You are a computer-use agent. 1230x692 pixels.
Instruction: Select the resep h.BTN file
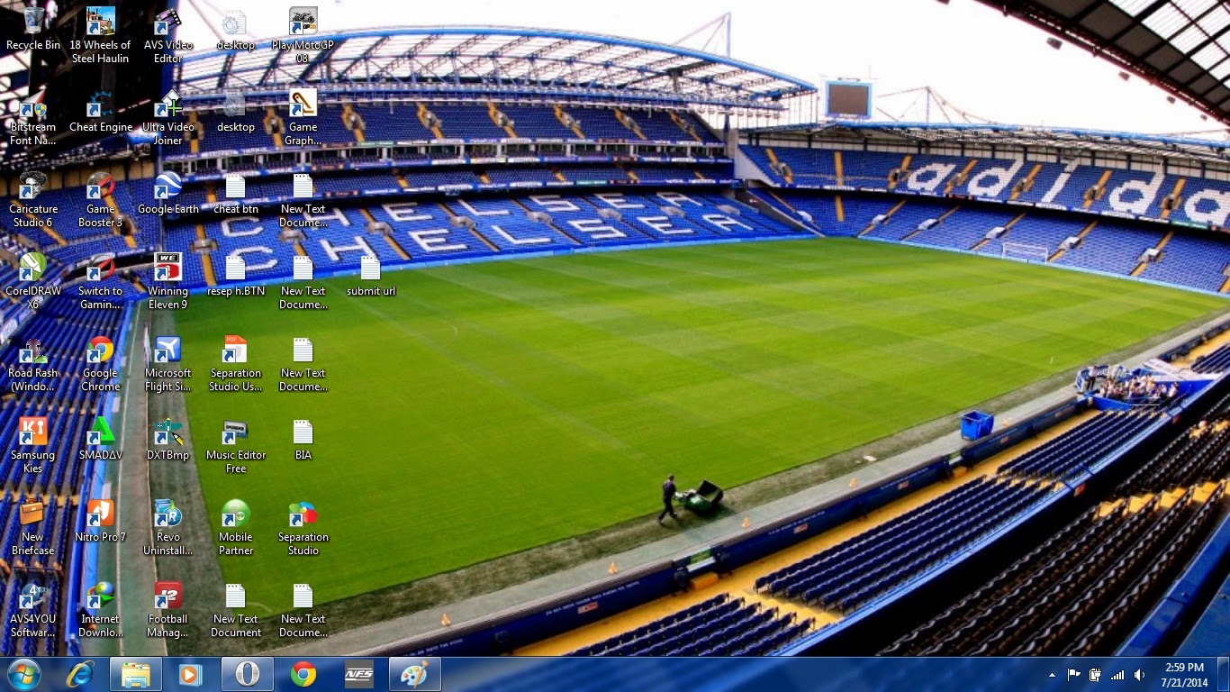coord(236,275)
